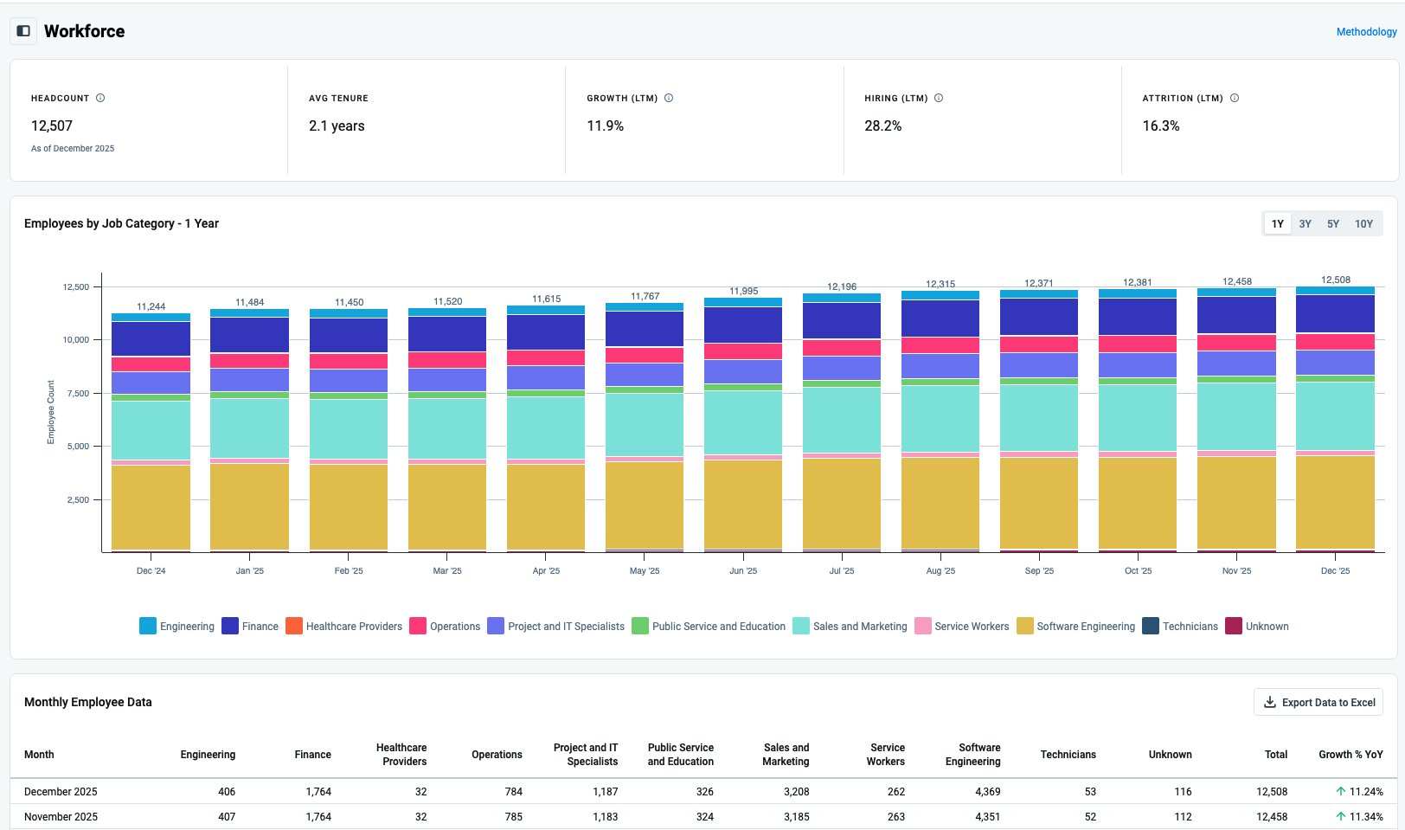Image resolution: width=1405 pixels, height=830 pixels.
Task: Click the Attrition (LTM) info icon
Action: 1235,98
